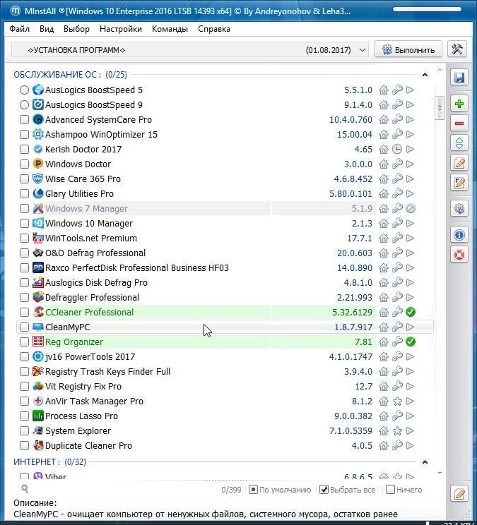The height and width of the screenshot is (525, 477).
Task: Toggle the 'По умолчанию' checkbox
Action: pyautogui.click(x=253, y=490)
